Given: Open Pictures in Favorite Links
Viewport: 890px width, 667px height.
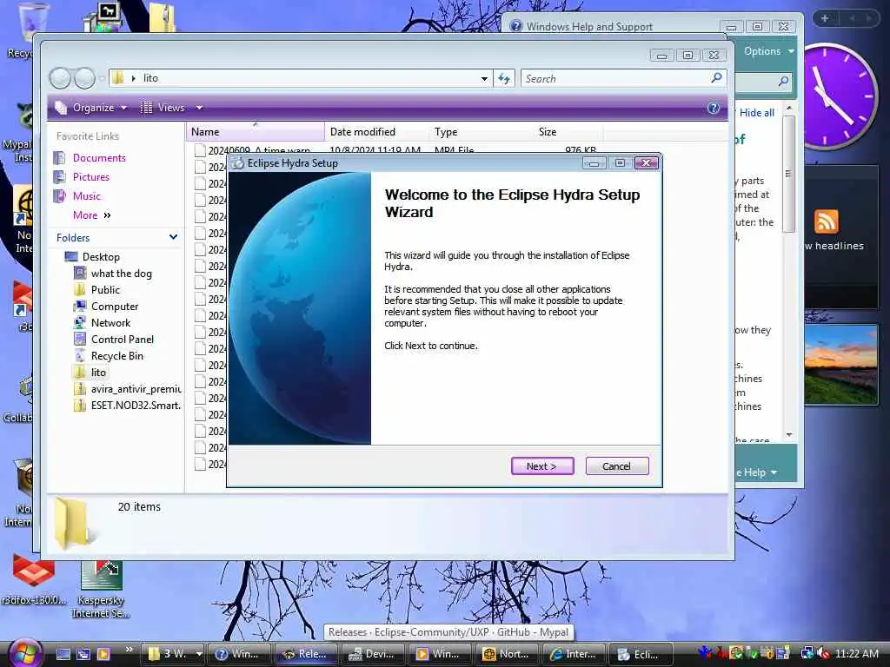Looking at the screenshot, I should [90, 177].
